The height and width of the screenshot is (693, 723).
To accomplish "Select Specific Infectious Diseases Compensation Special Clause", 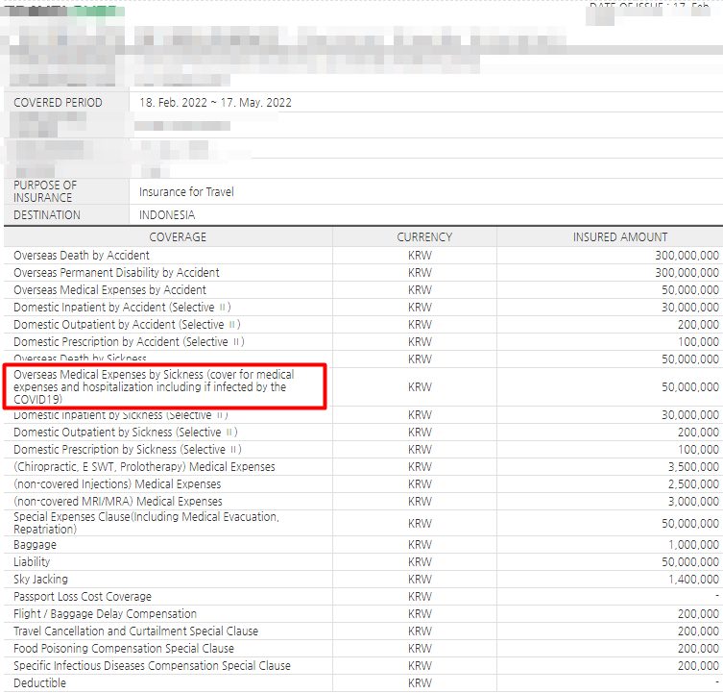I will click(152, 666).
